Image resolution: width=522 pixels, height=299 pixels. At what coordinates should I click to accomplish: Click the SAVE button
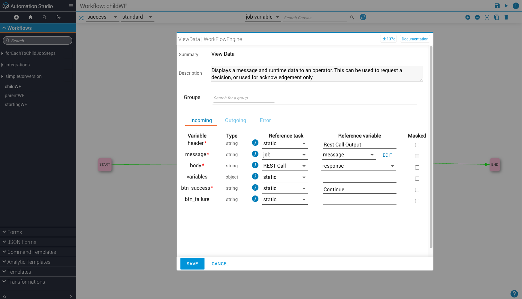pos(192,264)
